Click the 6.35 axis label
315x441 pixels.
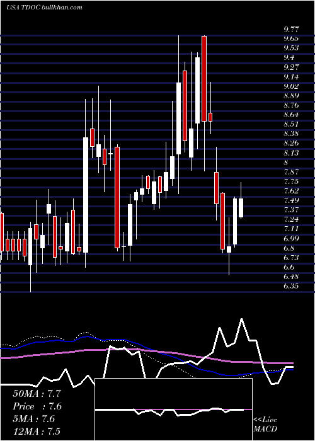coord(292,286)
